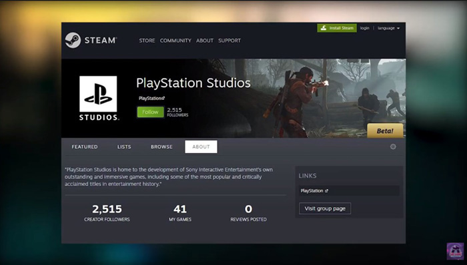Image resolution: width=467 pixels, height=265 pixels.
Task: Switch to the FEATURED tab
Action: (85, 146)
